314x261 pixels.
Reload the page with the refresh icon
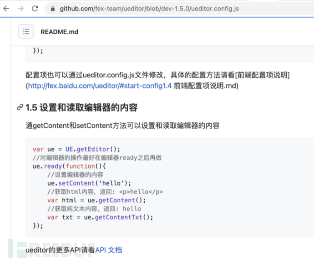click(35, 9)
